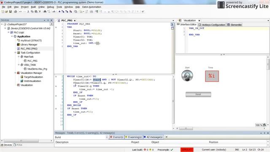Open the File menu
Image resolution: width=270 pixels, height=152 pixels.
tap(3, 7)
